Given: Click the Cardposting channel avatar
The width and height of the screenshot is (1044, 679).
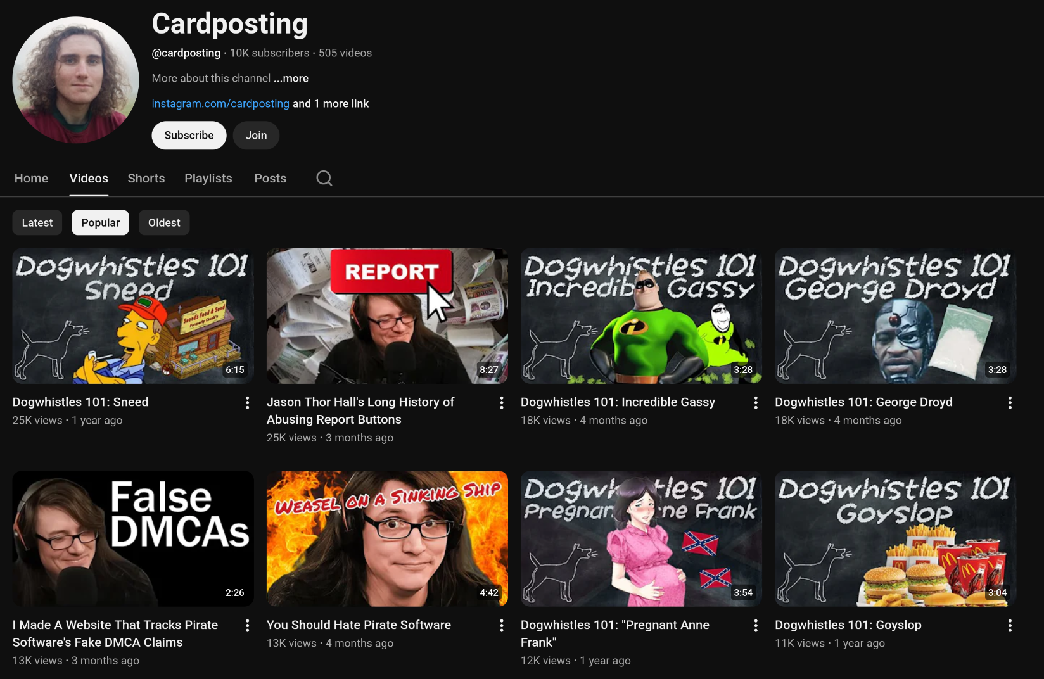Looking at the screenshot, I should tap(75, 80).
